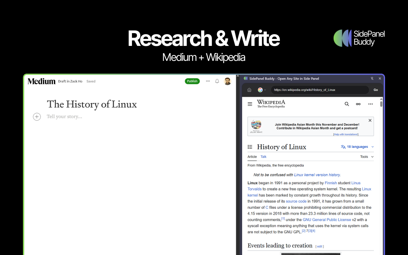Switch to the Talk tab
This screenshot has width=408, height=255.
264,157
